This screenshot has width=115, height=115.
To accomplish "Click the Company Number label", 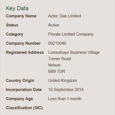I will [x=23, y=43].
